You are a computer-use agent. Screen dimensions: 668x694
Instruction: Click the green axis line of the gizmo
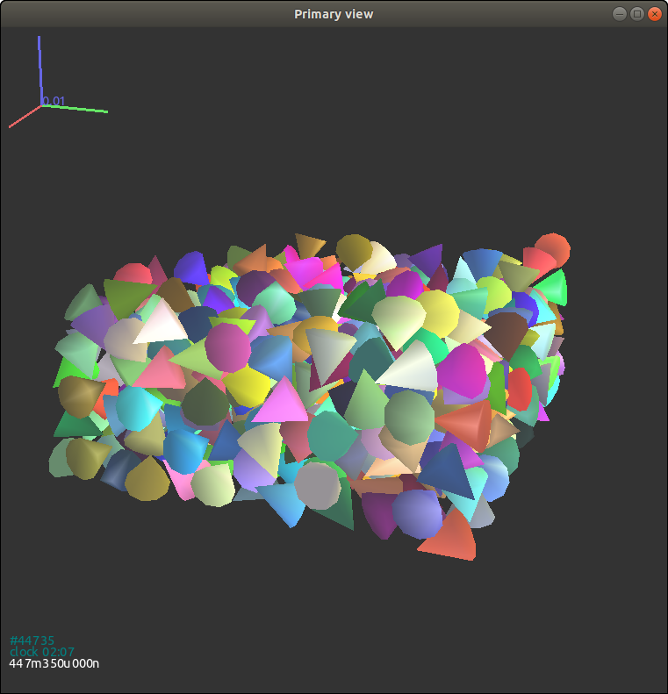pos(79,109)
